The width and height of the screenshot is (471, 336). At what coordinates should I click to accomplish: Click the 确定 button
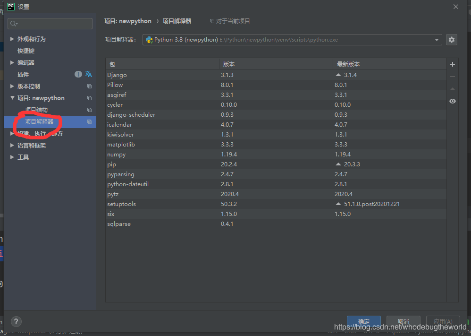[x=364, y=321]
